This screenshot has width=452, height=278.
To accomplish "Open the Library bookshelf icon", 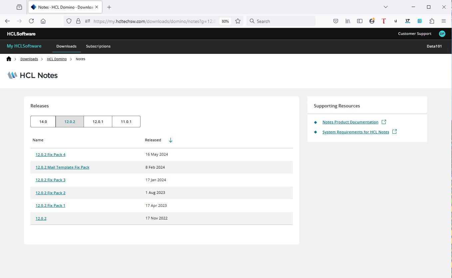I will (348, 21).
